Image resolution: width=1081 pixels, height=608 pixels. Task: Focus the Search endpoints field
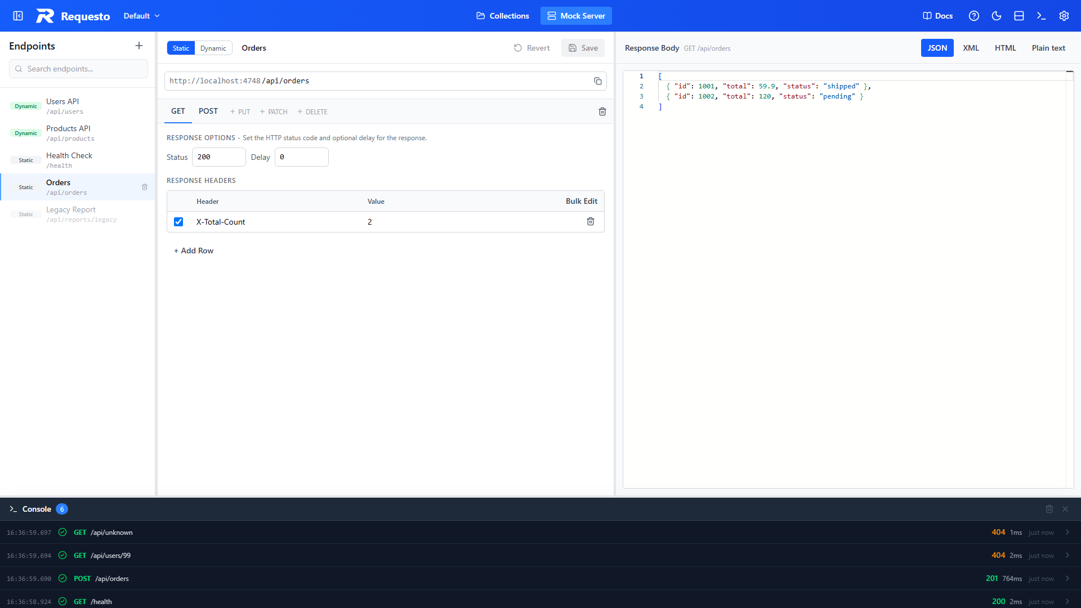[x=78, y=69]
